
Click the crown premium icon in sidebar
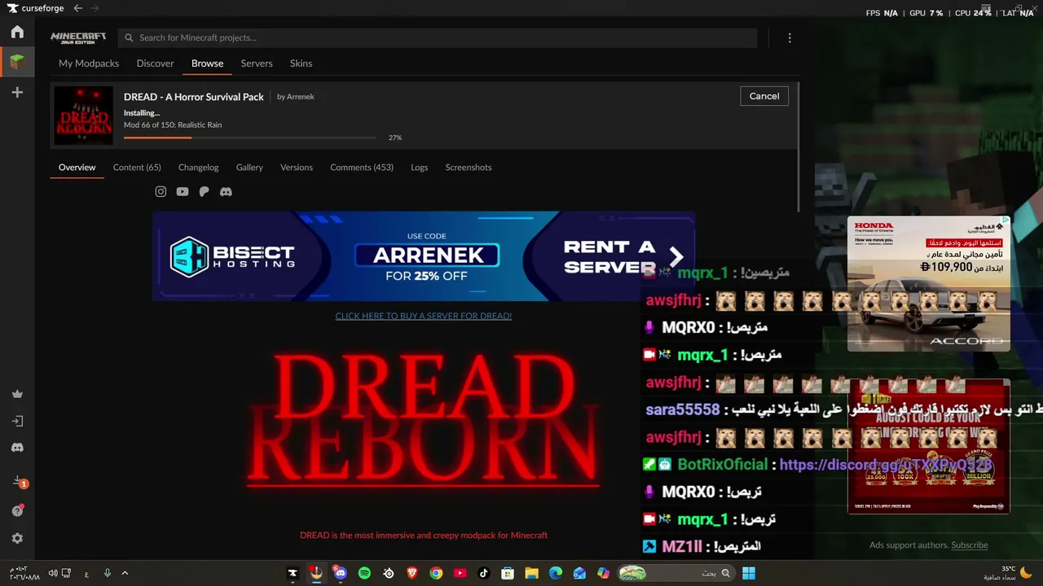pyautogui.click(x=17, y=394)
